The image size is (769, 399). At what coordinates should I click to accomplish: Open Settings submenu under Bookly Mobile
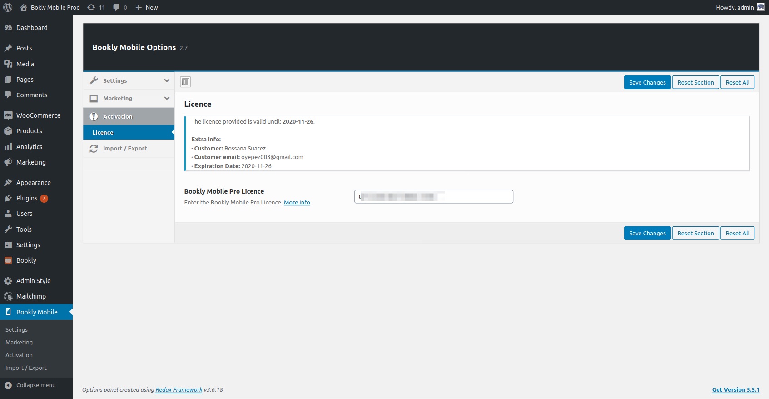16,330
